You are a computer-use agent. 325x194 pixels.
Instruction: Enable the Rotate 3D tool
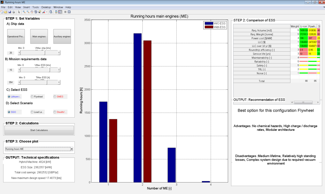[x=35, y=12]
